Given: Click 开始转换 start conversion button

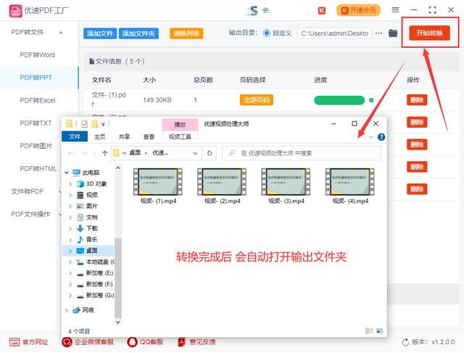Looking at the screenshot, I should click(430, 33).
